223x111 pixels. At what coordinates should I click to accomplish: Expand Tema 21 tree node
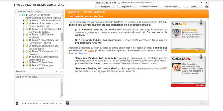tap(23, 46)
